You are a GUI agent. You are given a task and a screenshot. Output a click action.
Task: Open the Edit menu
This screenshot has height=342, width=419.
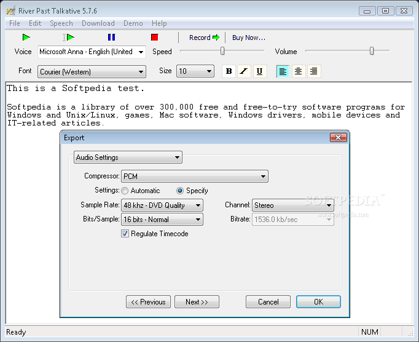click(35, 23)
